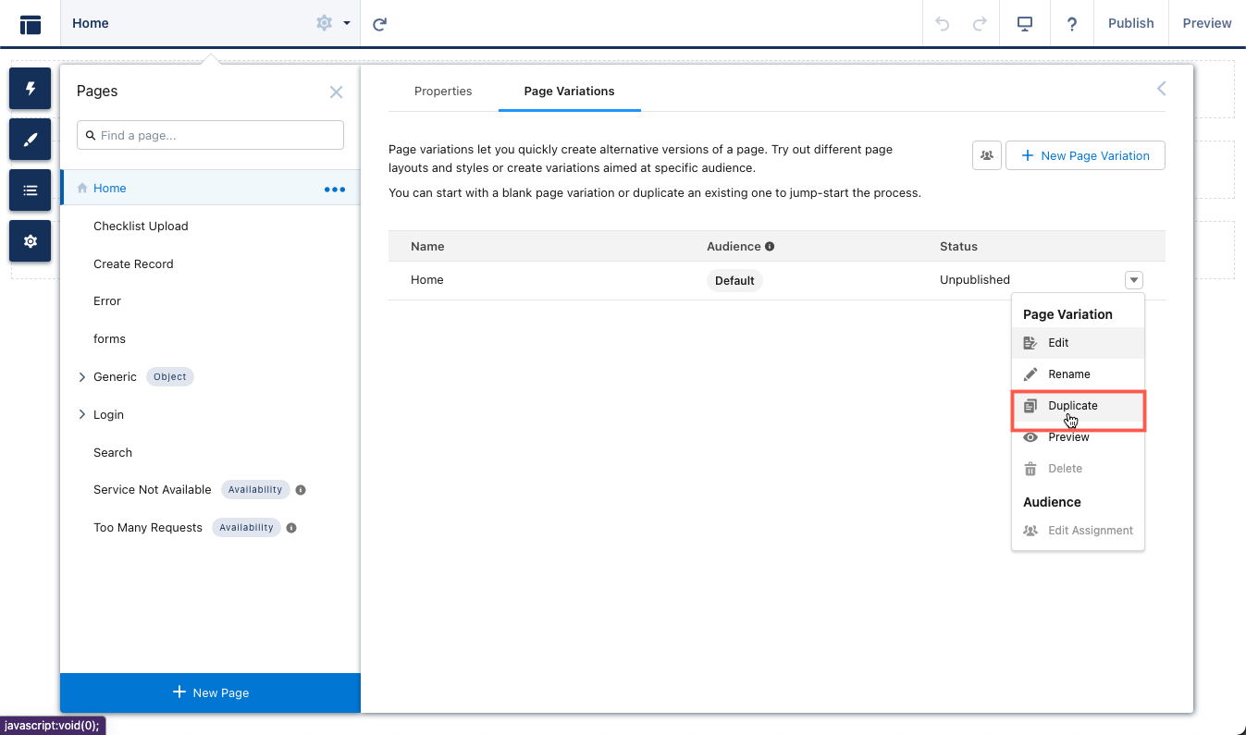The image size is (1246, 735).
Task: Open the Components lightning bolt panel
Action: pyautogui.click(x=31, y=88)
